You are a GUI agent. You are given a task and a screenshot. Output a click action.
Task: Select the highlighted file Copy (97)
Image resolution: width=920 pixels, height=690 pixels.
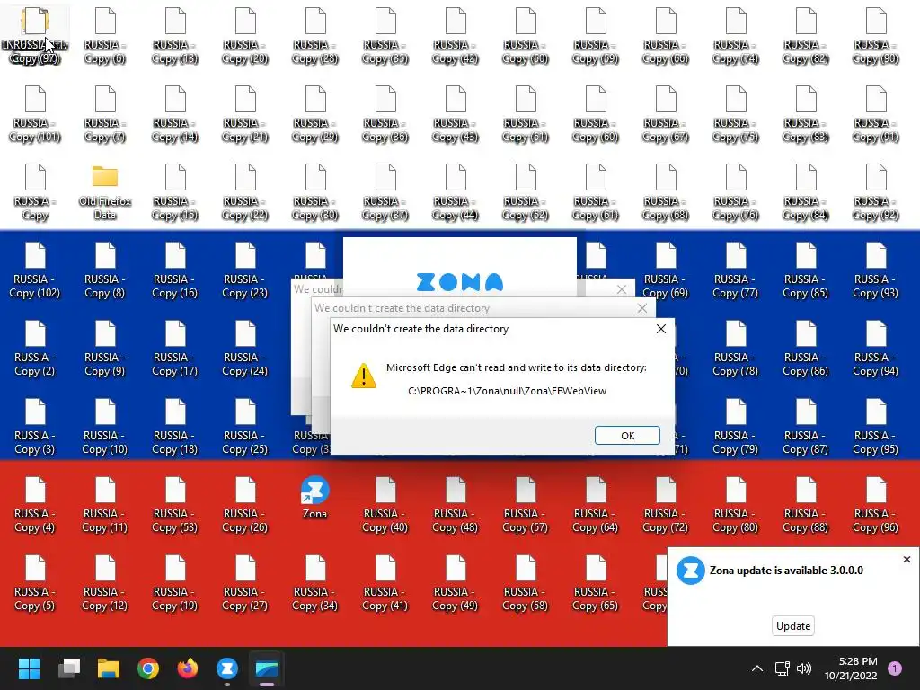(x=35, y=35)
